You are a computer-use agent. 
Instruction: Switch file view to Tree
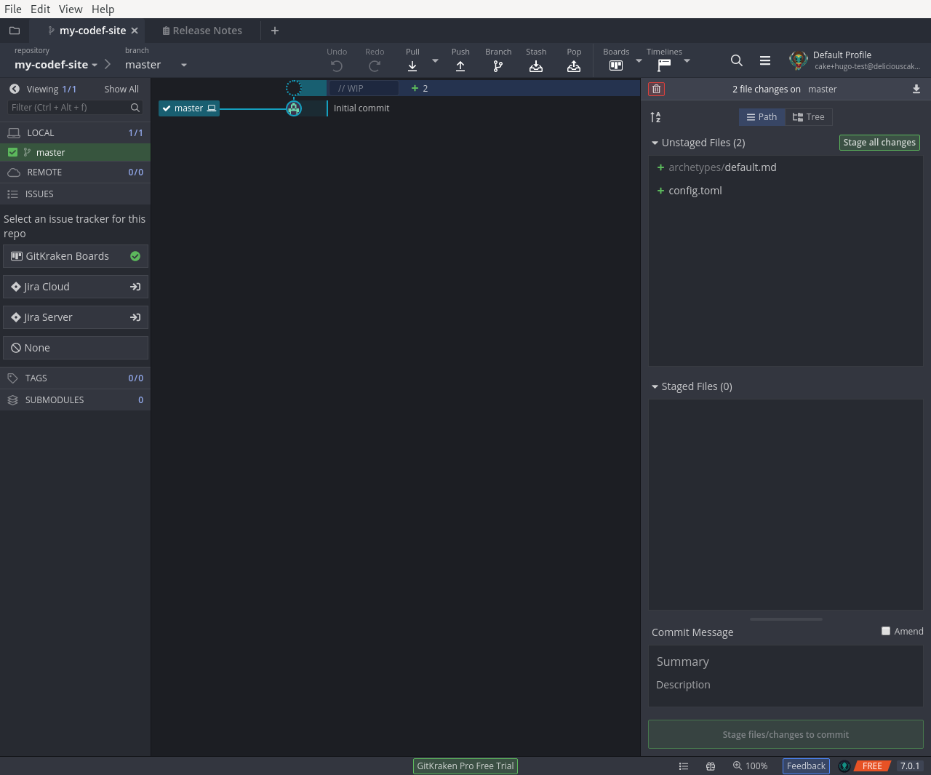808,117
